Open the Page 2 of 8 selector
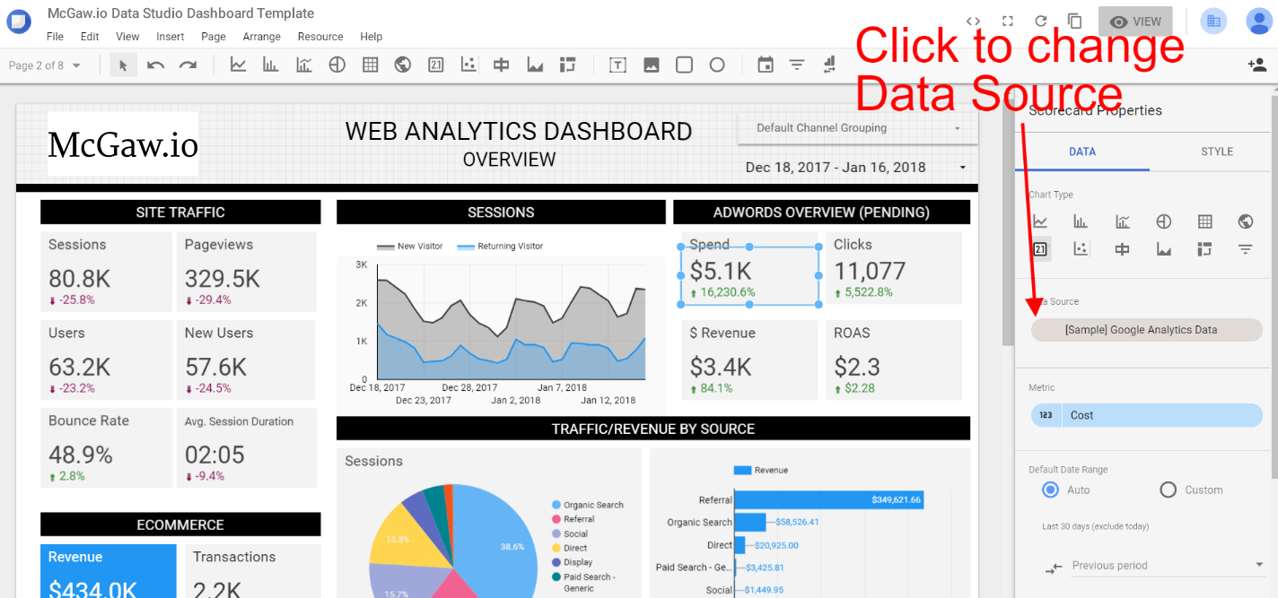Viewport: 1278px width, 598px height. pos(40,65)
